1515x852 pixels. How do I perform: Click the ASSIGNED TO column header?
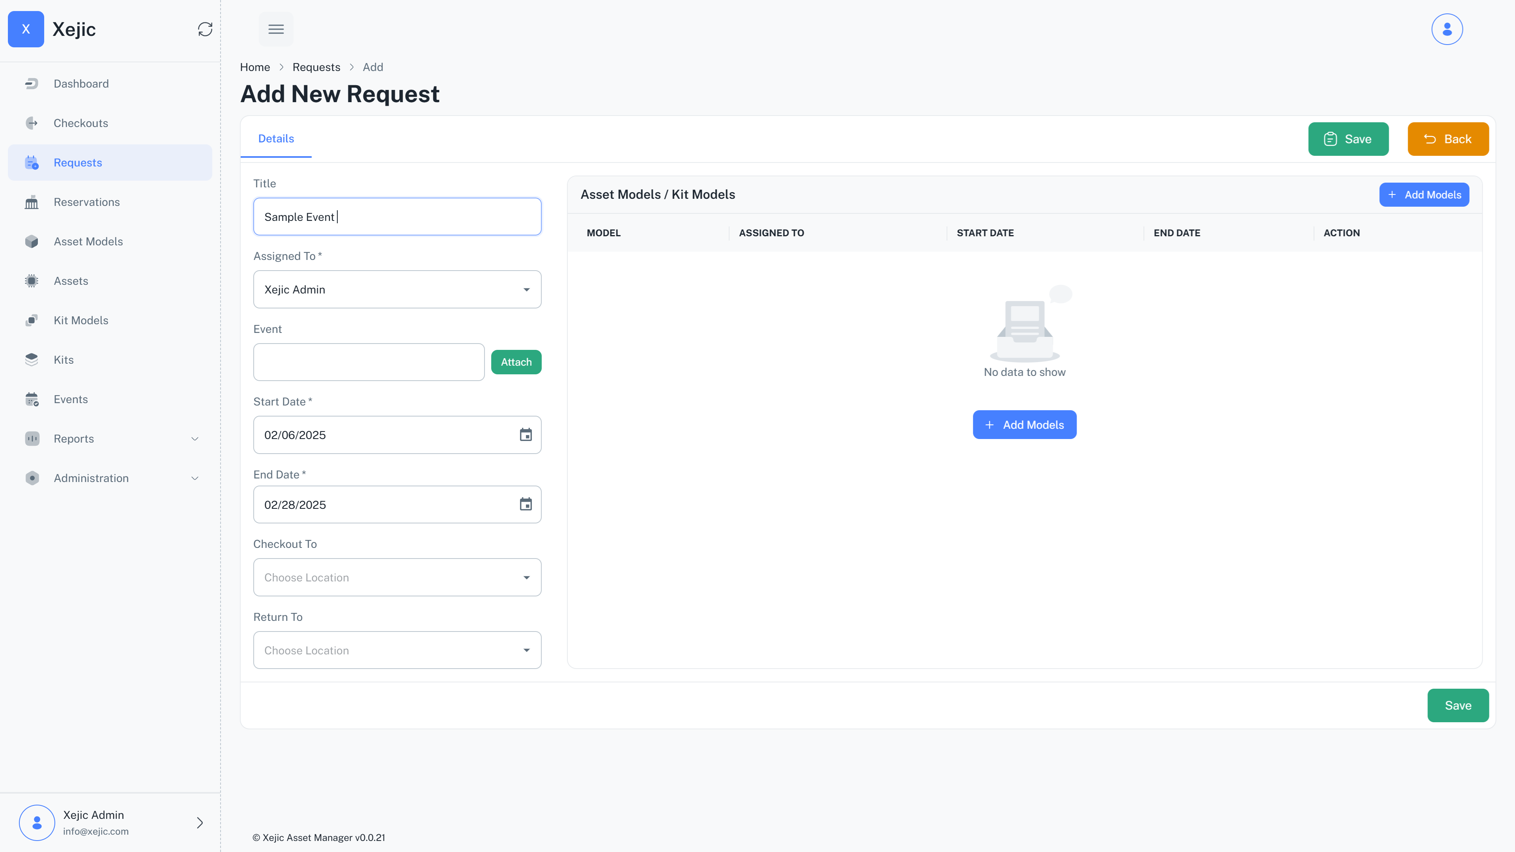771,233
